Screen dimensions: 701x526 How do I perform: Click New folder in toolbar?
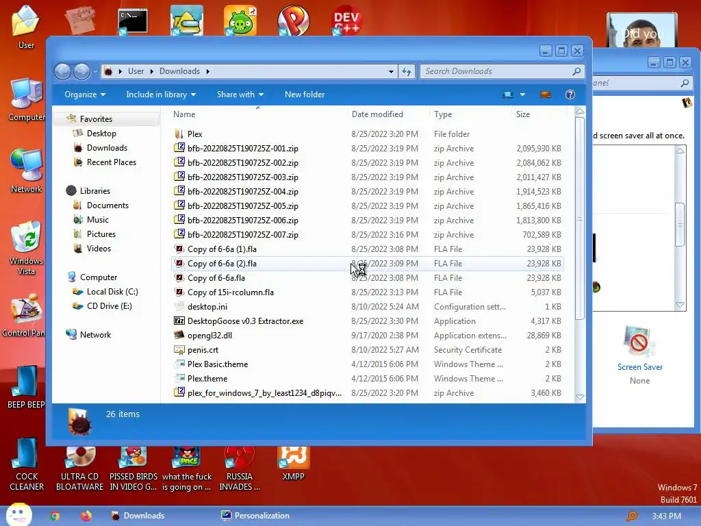click(305, 95)
